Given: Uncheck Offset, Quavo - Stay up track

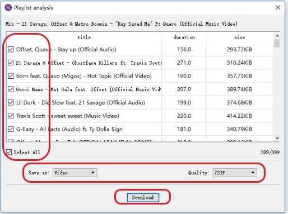Looking at the screenshot, I should (11, 49).
